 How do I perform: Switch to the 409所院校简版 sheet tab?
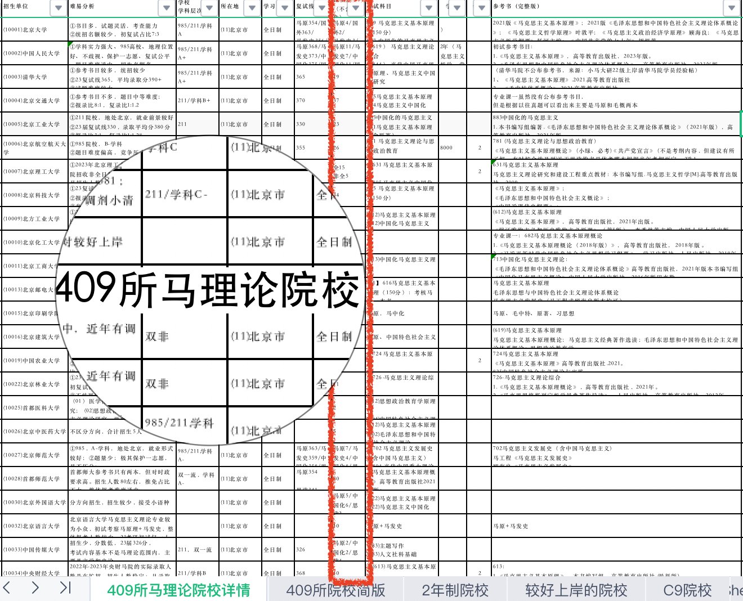335,590
